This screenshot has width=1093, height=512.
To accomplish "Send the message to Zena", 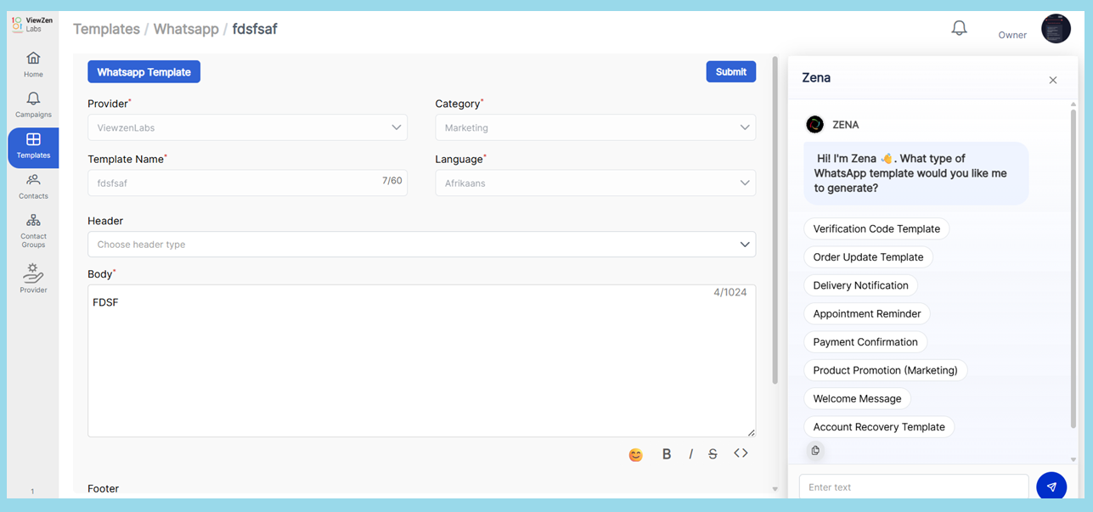I will tap(1051, 487).
